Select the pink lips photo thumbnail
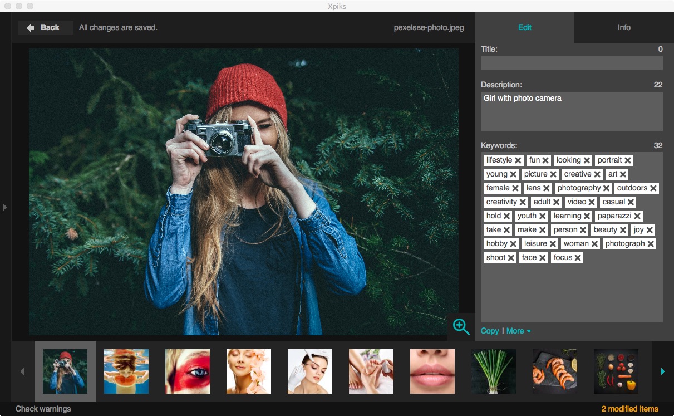Screen dimensions: 674x416 pos(432,371)
